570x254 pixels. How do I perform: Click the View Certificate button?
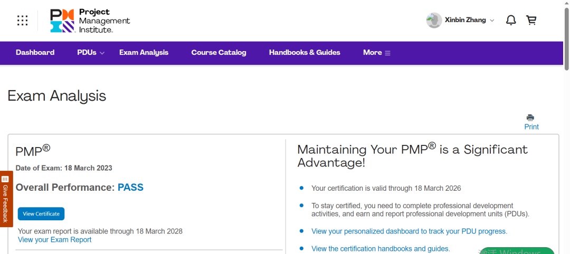coord(41,214)
